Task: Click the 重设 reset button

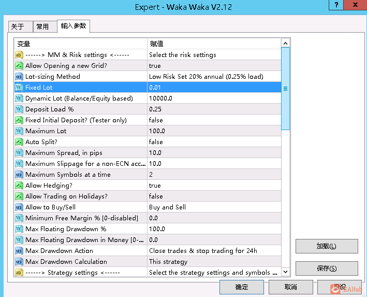Action: coord(340,287)
